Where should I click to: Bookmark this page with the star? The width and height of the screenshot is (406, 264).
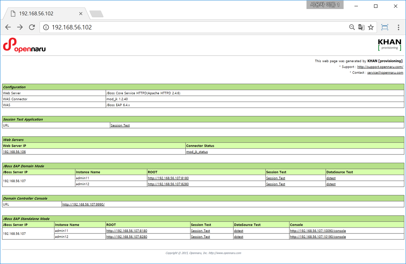click(371, 27)
